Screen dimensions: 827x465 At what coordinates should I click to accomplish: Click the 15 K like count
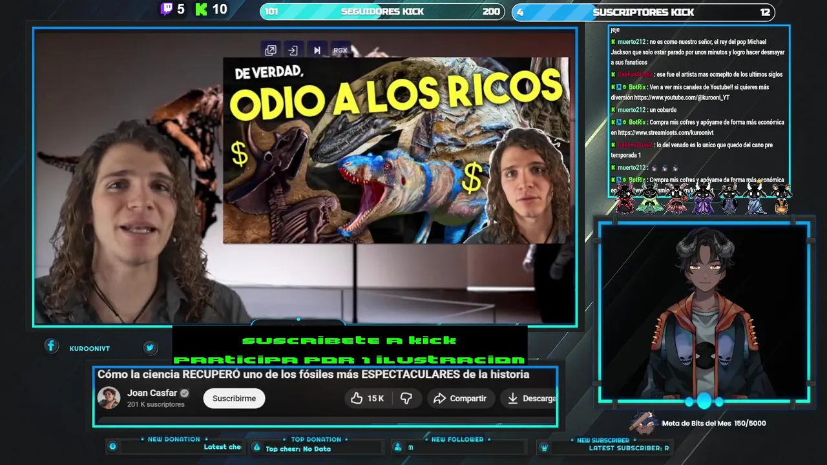coord(375,398)
